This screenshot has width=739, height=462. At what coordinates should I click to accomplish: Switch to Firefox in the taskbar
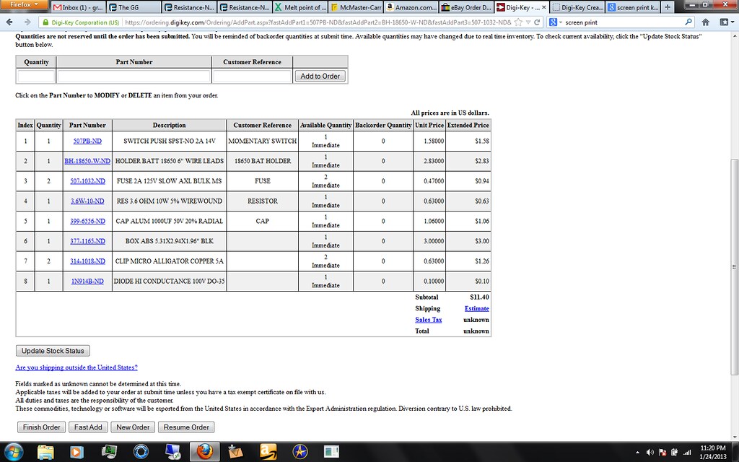tap(204, 452)
